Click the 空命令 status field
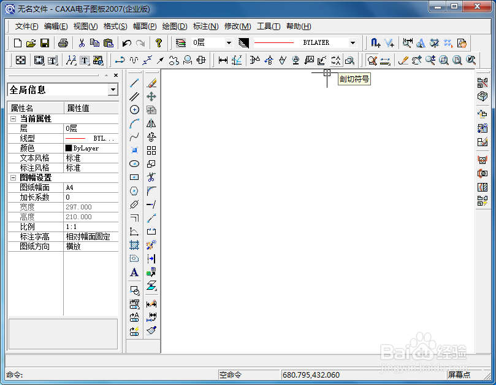Image resolution: width=496 pixels, height=385 pixels. (249, 375)
